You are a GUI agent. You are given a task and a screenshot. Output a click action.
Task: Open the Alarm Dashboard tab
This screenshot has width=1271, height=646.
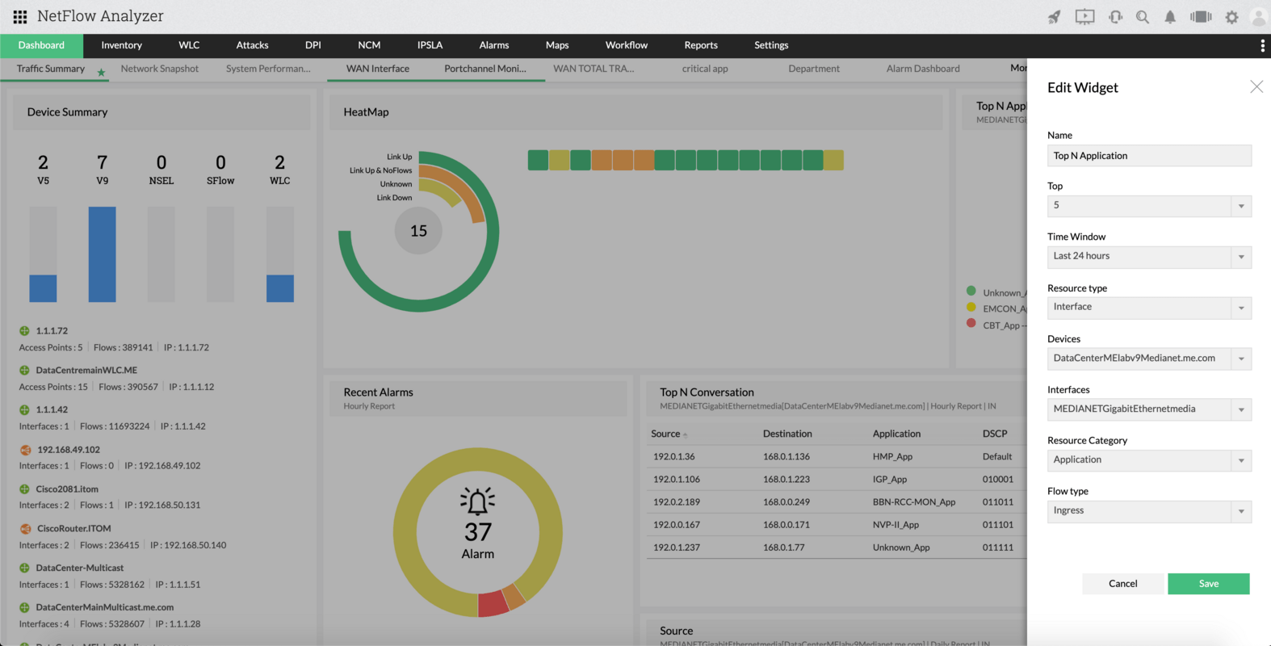[923, 69]
